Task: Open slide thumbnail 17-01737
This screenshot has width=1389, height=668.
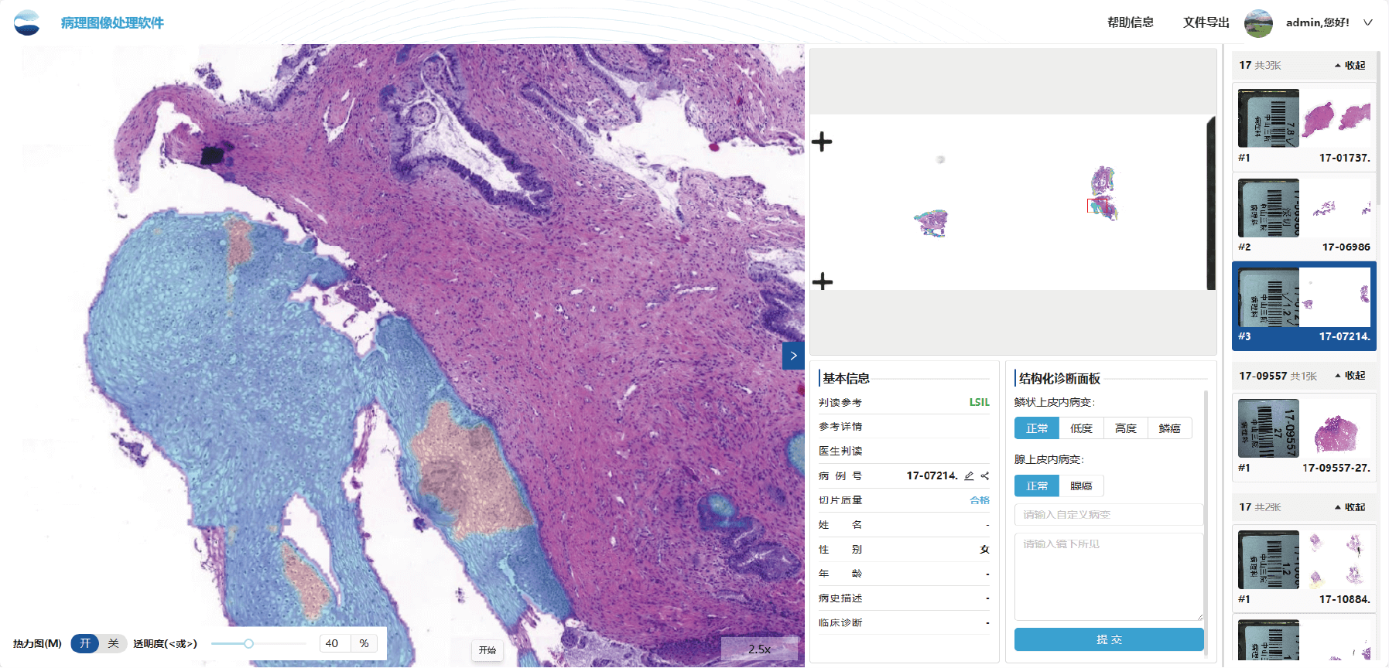Action: click(1304, 126)
